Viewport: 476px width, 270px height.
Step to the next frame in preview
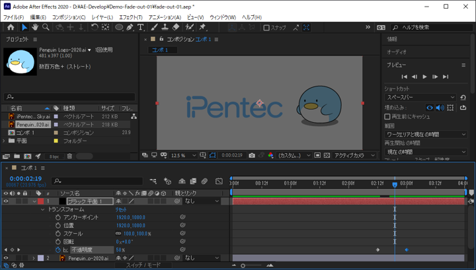click(435, 77)
